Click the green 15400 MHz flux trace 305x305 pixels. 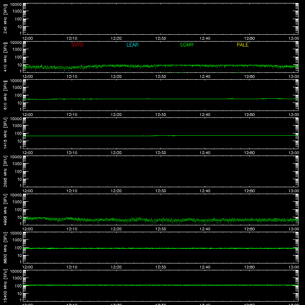pos(161,285)
